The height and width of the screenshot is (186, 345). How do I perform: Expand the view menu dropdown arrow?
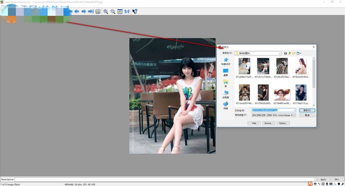(300, 53)
